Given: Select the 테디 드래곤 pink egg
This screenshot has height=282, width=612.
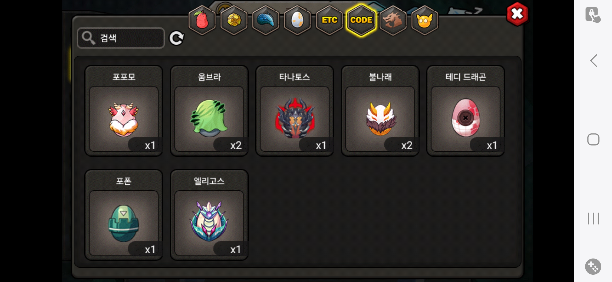Looking at the screenshot, I should 466,111.
